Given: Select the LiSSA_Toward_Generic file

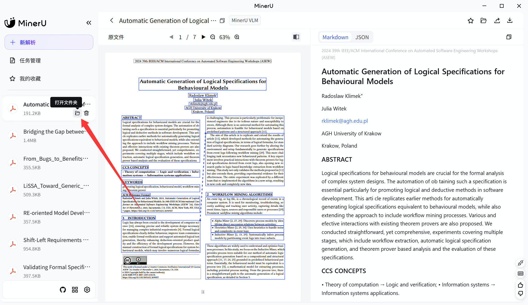Looking at the screenshot, I should 49,190.
